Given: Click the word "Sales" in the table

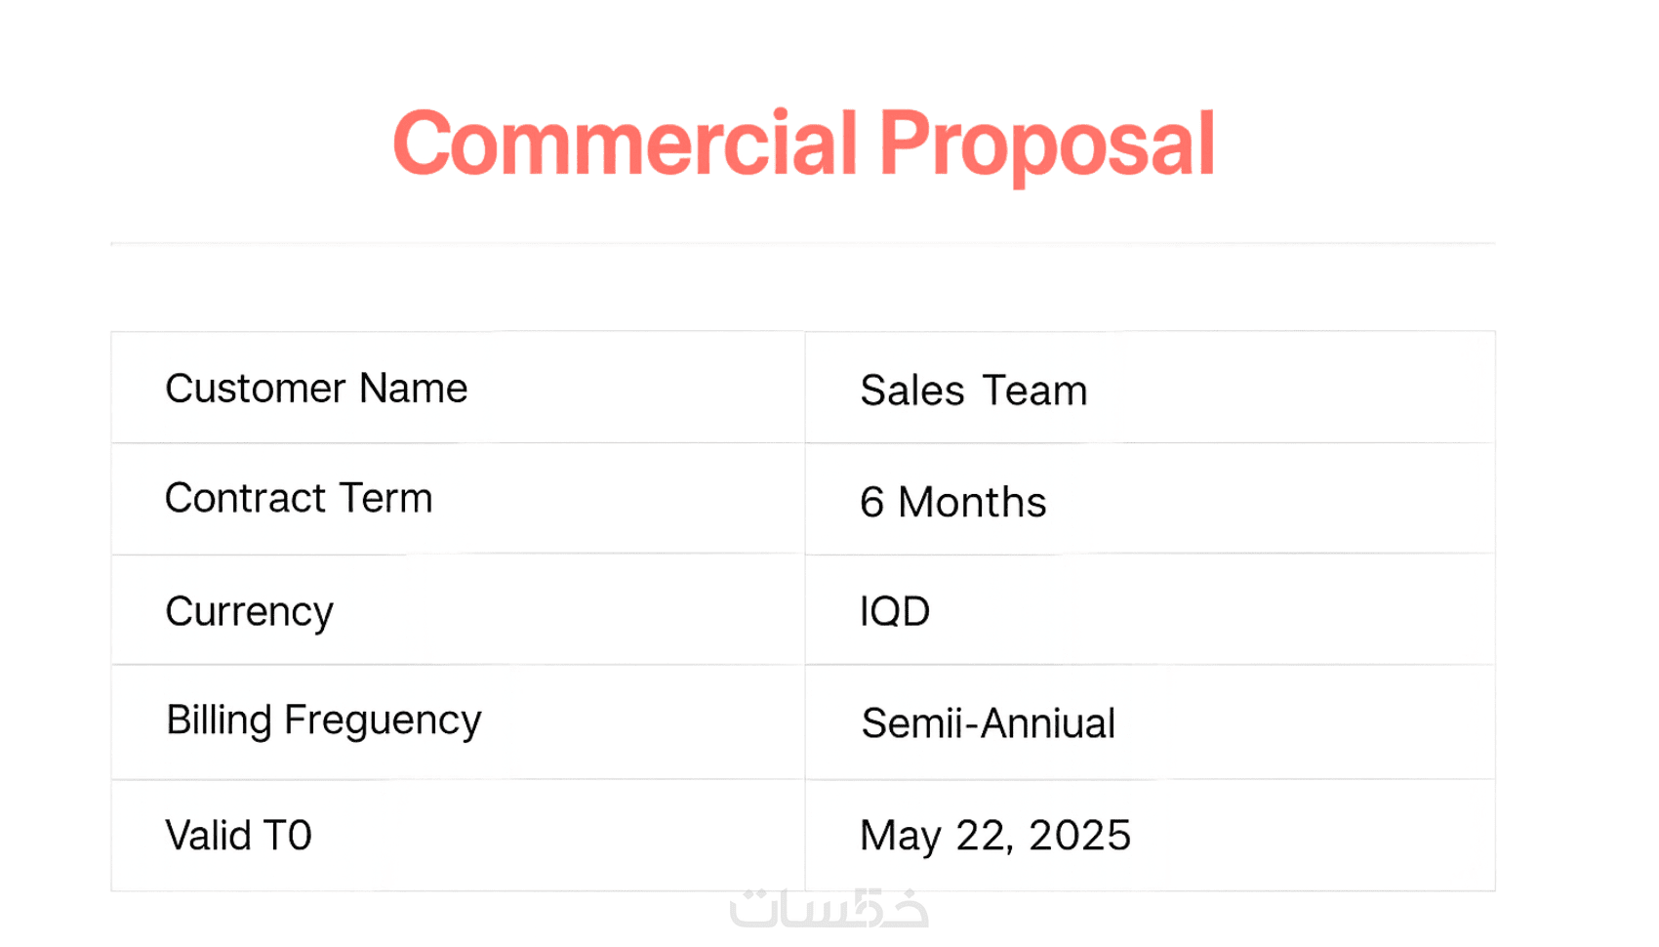Looking at the screenshot, I should (x=911, y=391).
